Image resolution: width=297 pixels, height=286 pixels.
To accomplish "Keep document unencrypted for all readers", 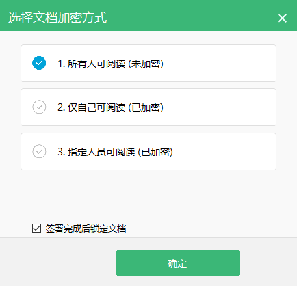I will [148, 64].
